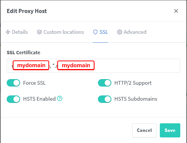This screenshot has height=143, width=187.
Task: Switch off HSTS Subdomains toggle
Action: [x=105, y=99]
